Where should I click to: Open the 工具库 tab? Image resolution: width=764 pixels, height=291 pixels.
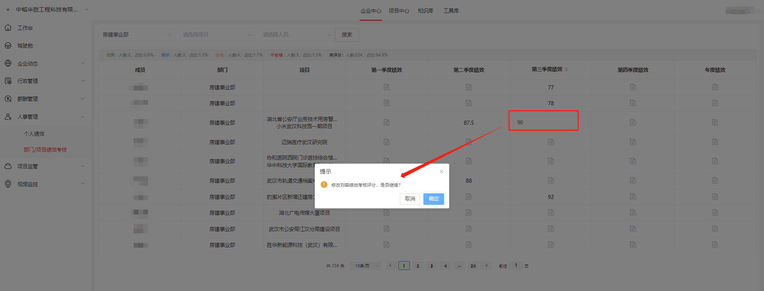pos(451,11)
